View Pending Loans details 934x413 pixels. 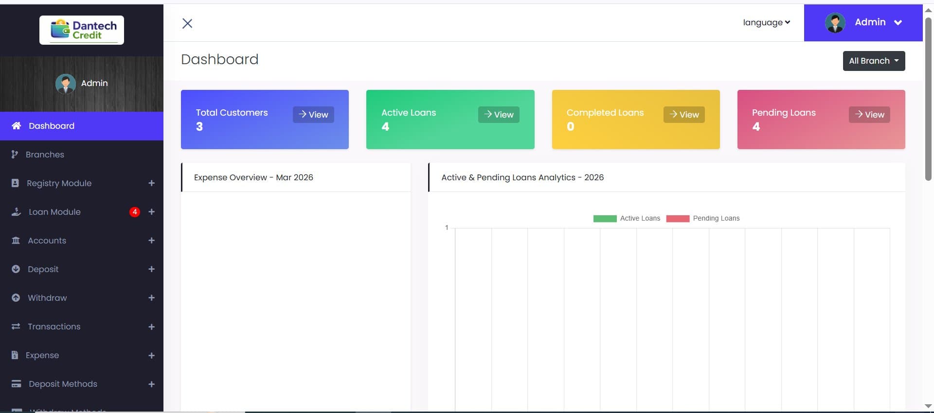pos(869,115)
